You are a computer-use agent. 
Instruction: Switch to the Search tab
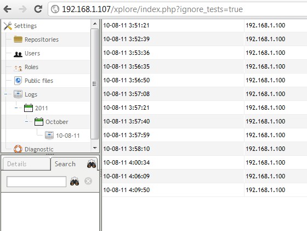65,164
